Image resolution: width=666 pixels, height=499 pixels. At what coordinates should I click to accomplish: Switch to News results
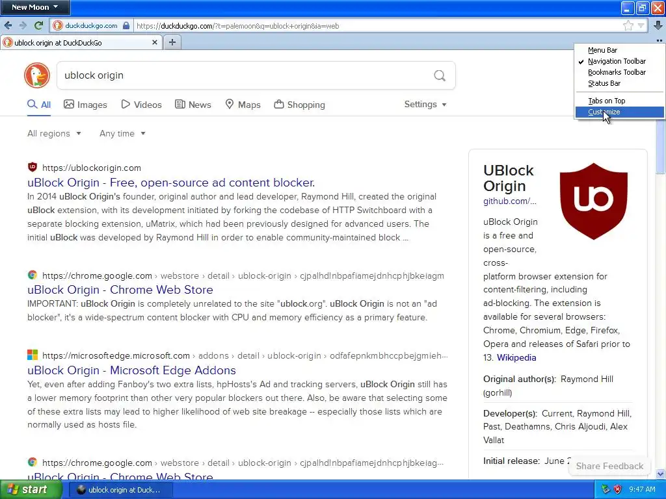pyautogui.click(x=193, y=105)
